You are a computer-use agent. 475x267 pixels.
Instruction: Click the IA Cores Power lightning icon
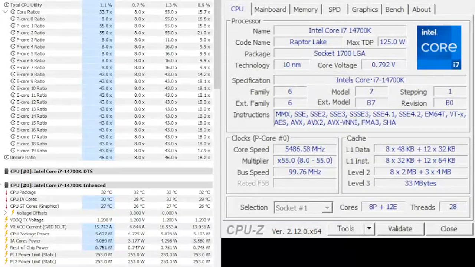(6, 241)
